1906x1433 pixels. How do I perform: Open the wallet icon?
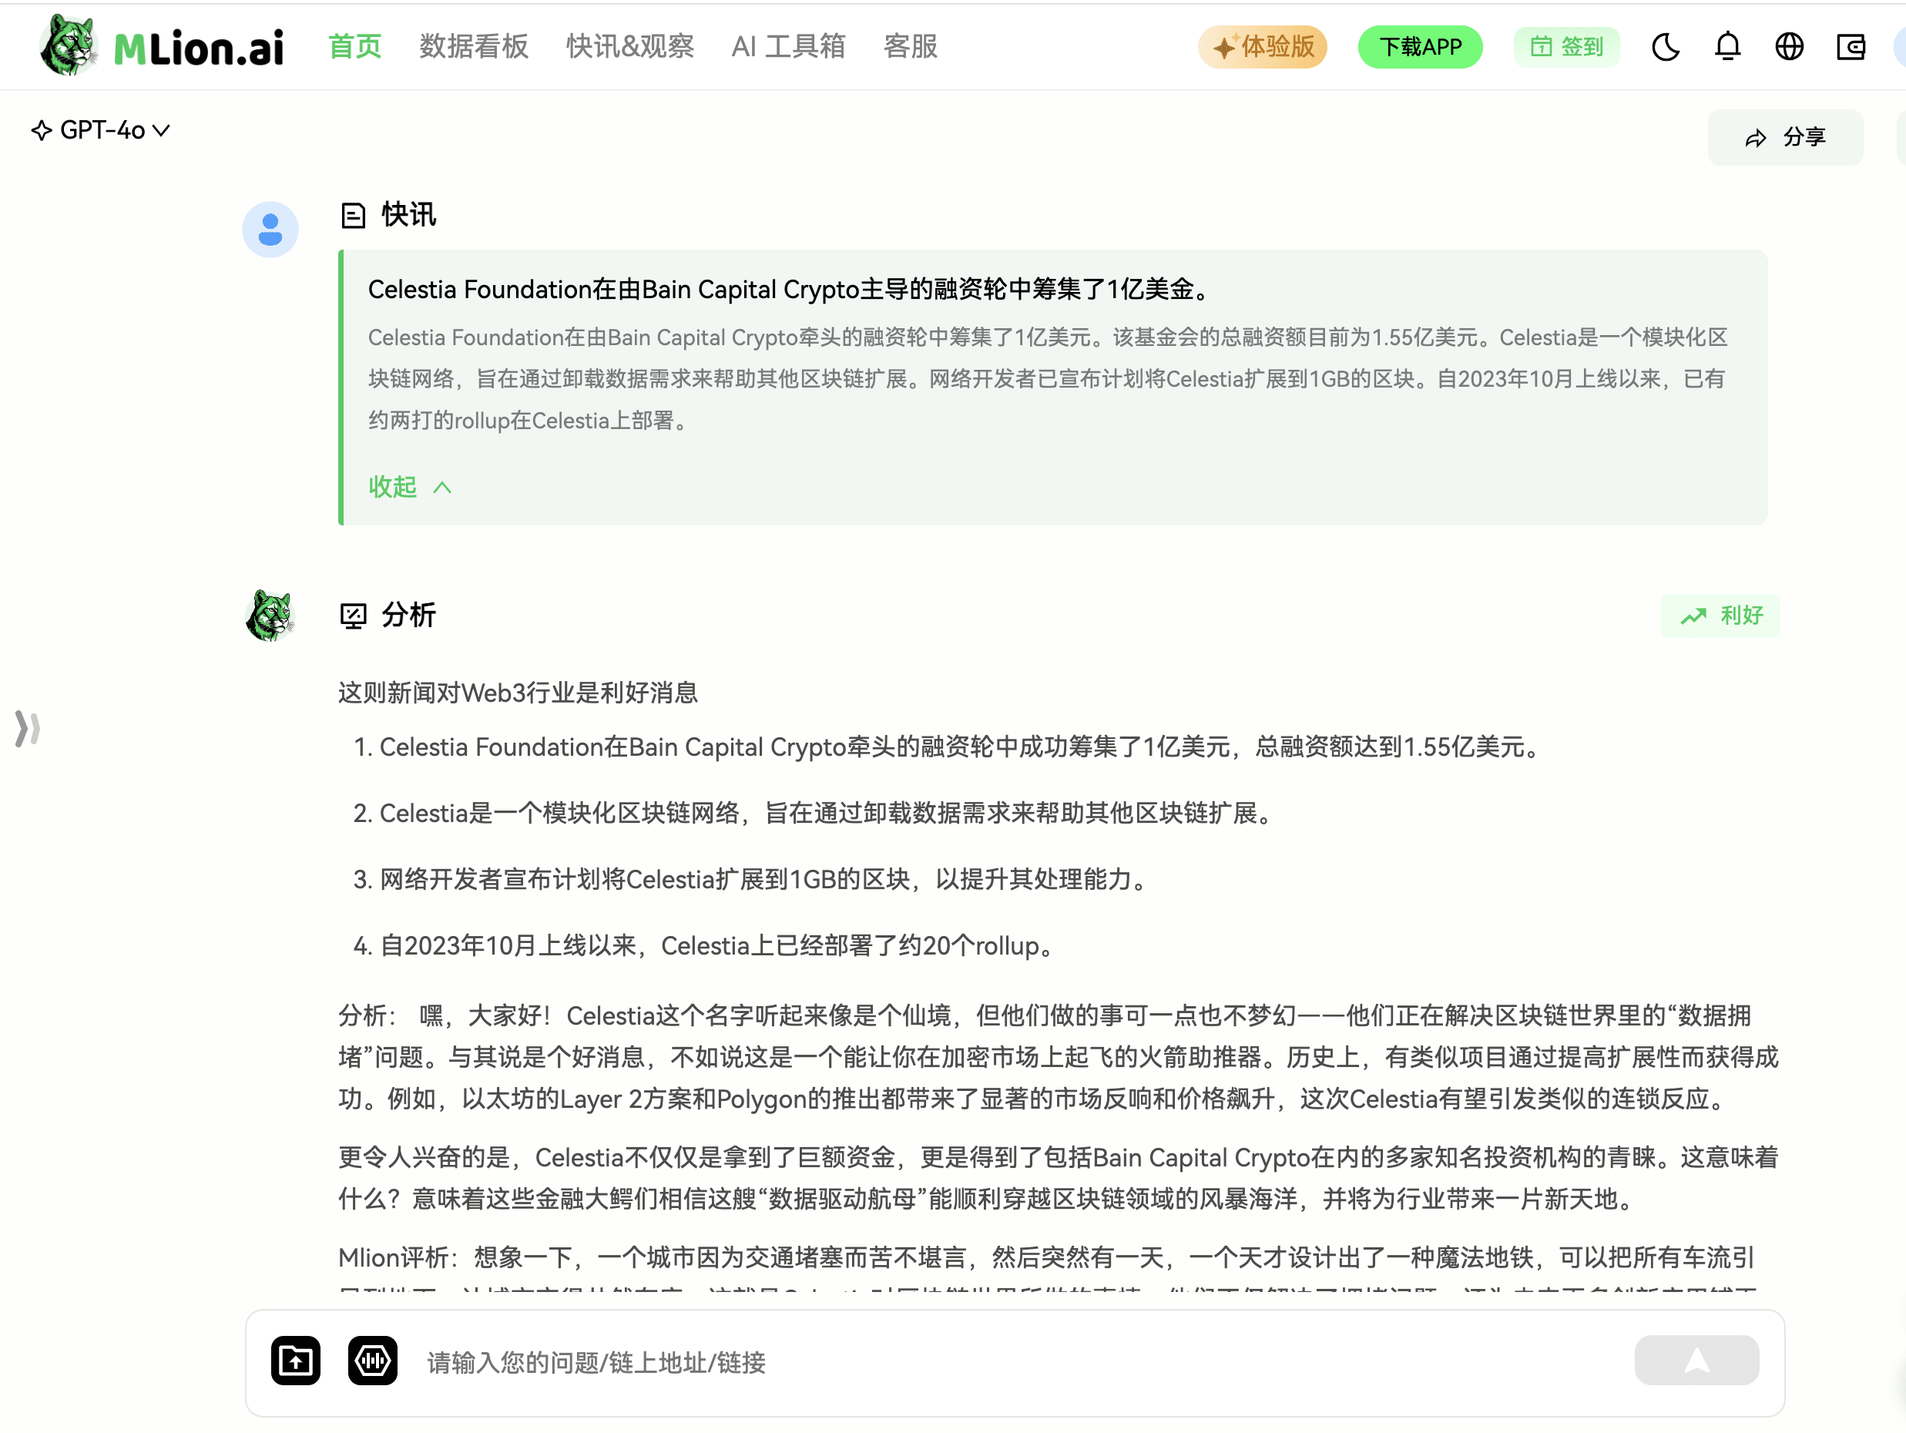[x=1851, y=46]
